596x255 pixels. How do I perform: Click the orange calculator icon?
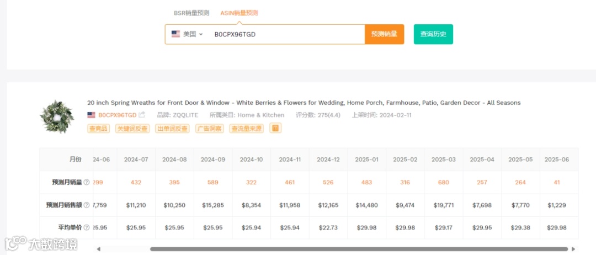pos(275,128)
